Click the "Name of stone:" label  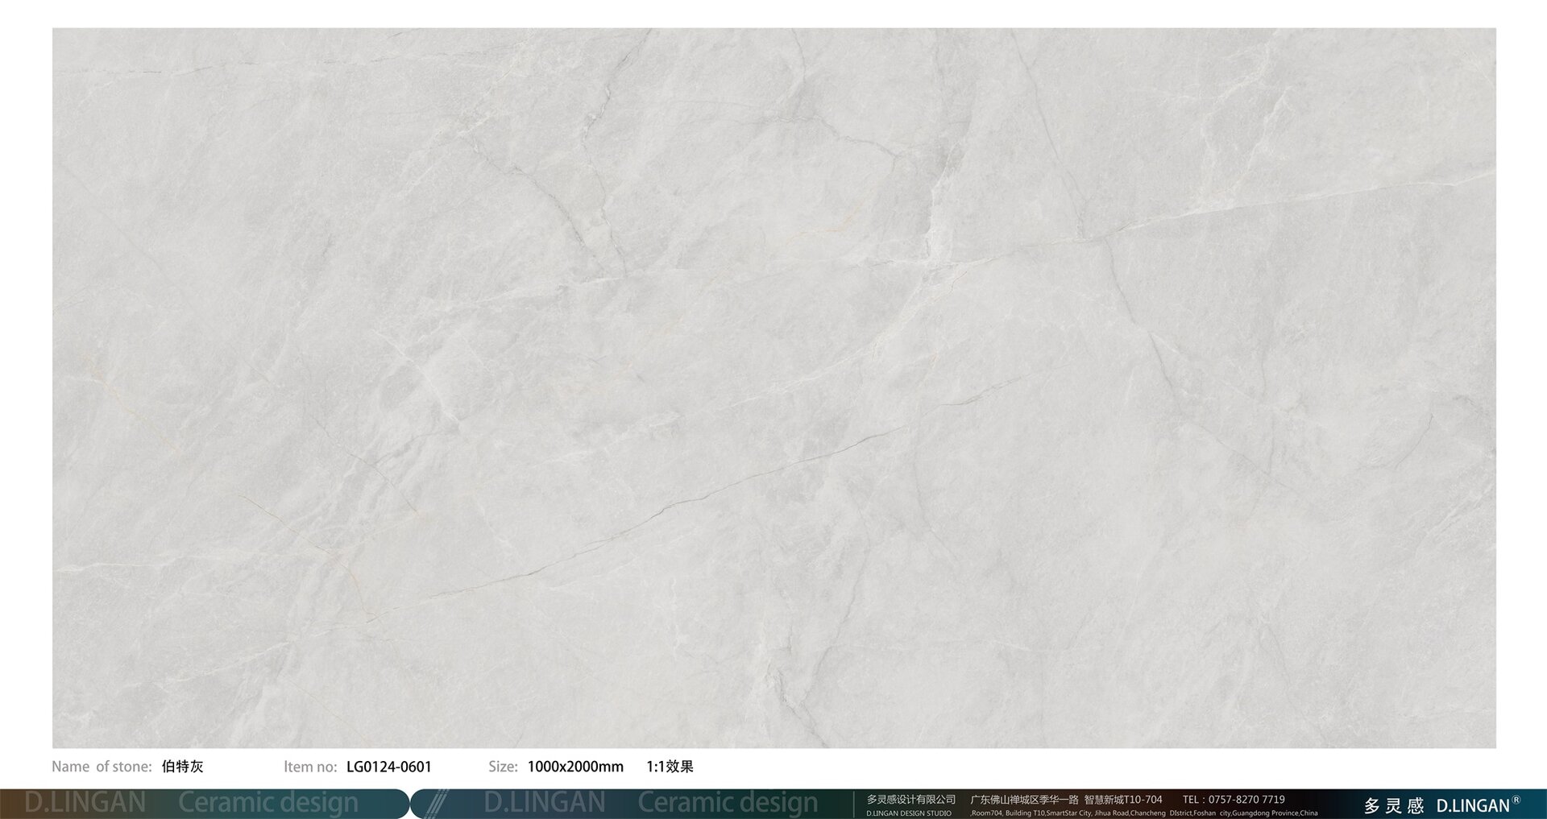click(102, 767)
